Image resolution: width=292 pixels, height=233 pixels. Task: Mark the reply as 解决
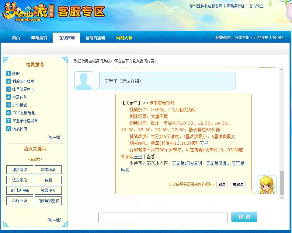click(x=222, y=185)
